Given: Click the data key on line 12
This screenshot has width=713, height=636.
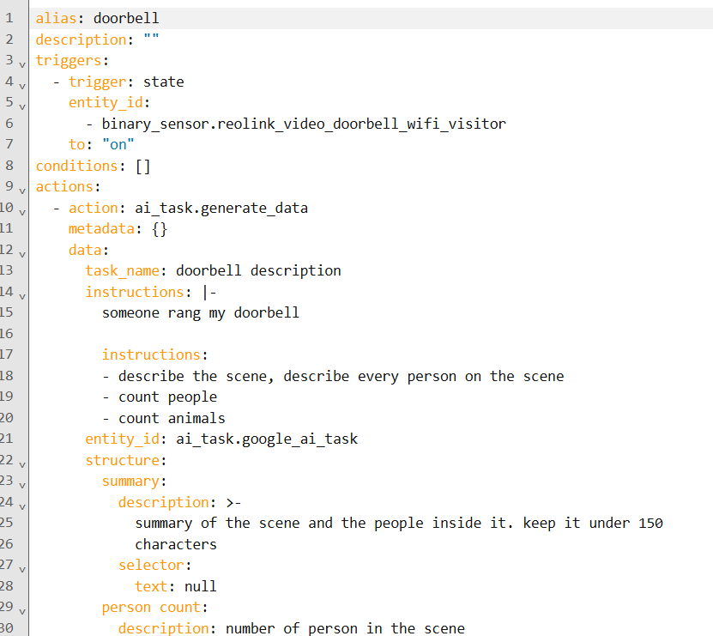Looking at the screenshot, I should pyautogui.click(x=85, y=250).
